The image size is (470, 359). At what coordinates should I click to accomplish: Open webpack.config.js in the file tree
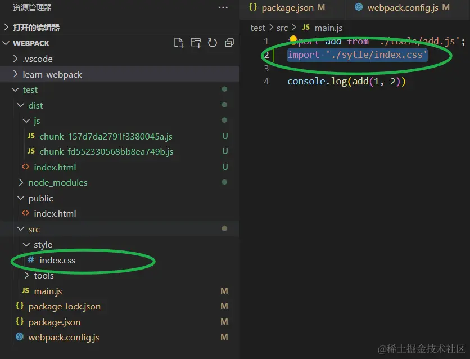(64, 338)
